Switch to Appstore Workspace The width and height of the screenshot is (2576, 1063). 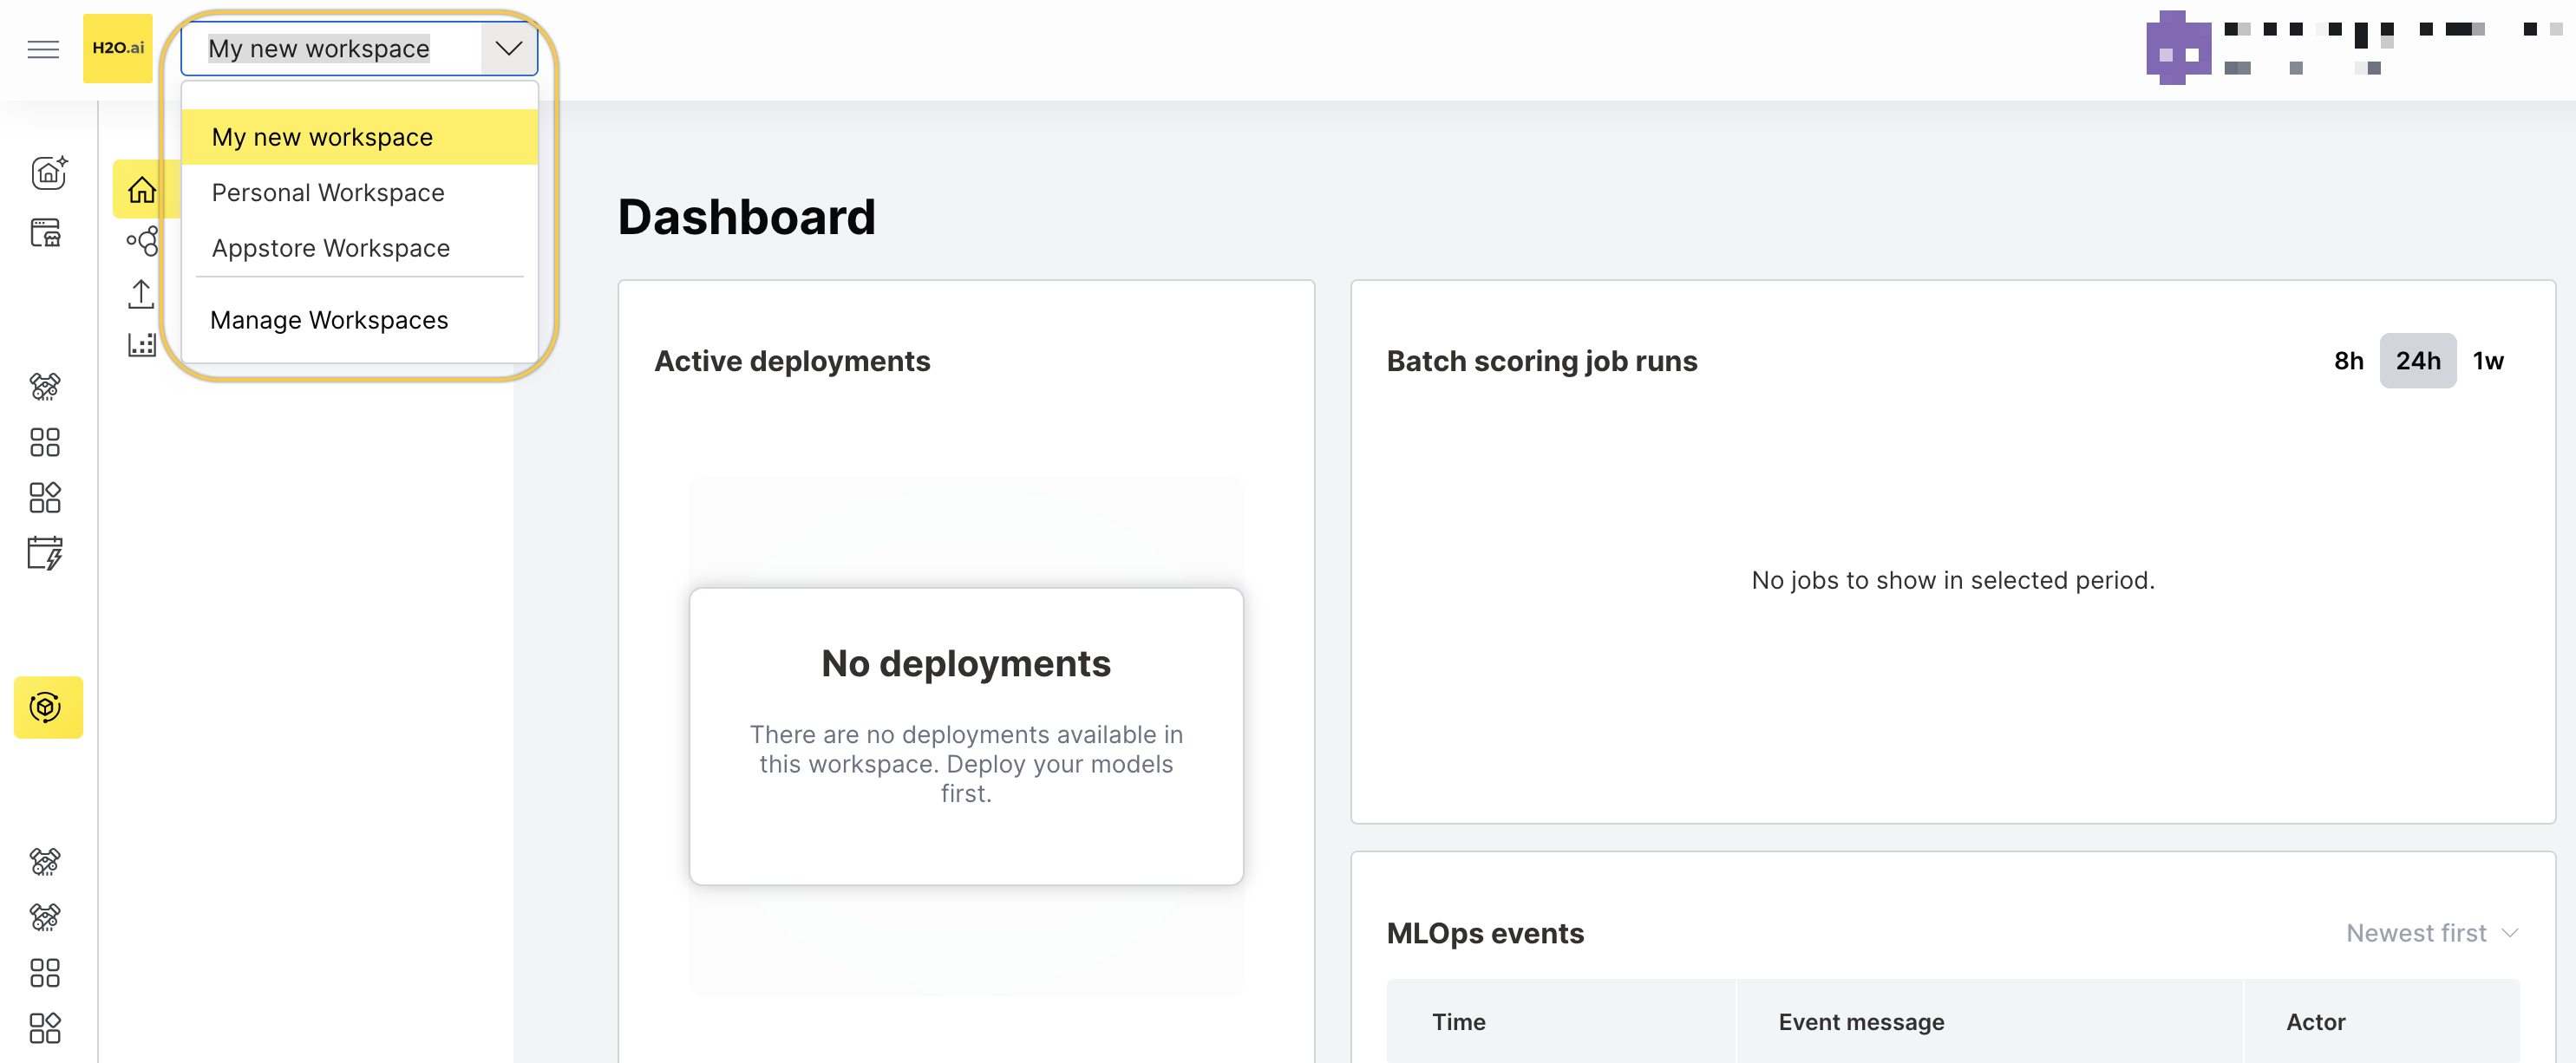pos(360,248)
